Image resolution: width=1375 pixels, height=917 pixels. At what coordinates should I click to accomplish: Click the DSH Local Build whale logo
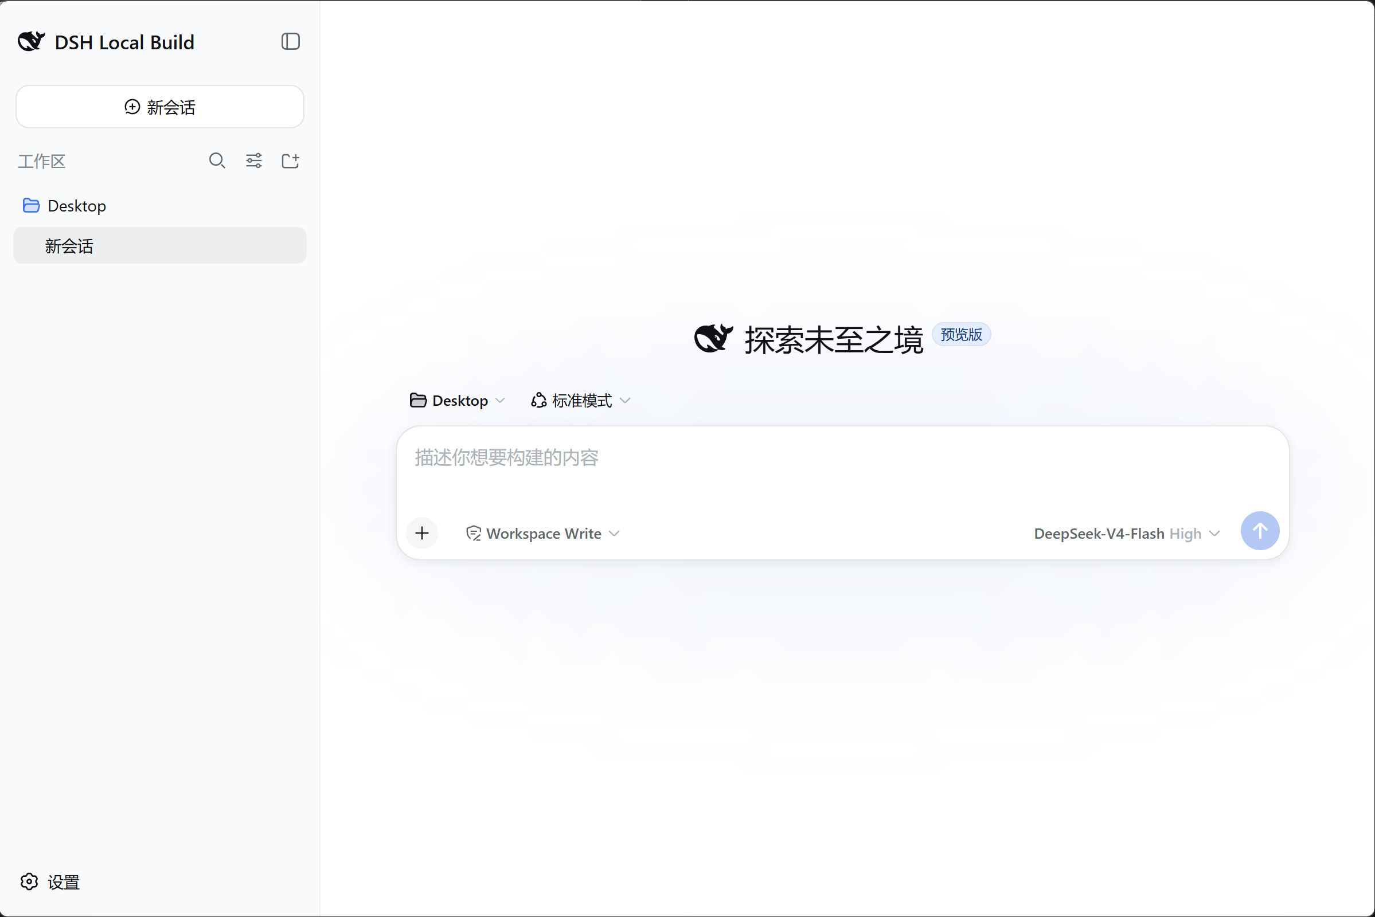(31, 41)
